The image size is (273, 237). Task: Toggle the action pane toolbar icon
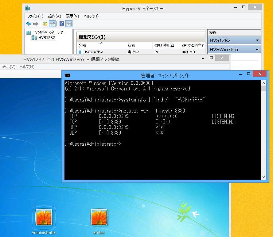tap(69, 24)
